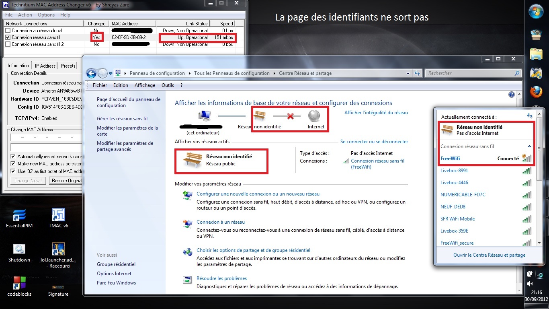
Task: Open the Outils menu
Action: coord(168,85)
